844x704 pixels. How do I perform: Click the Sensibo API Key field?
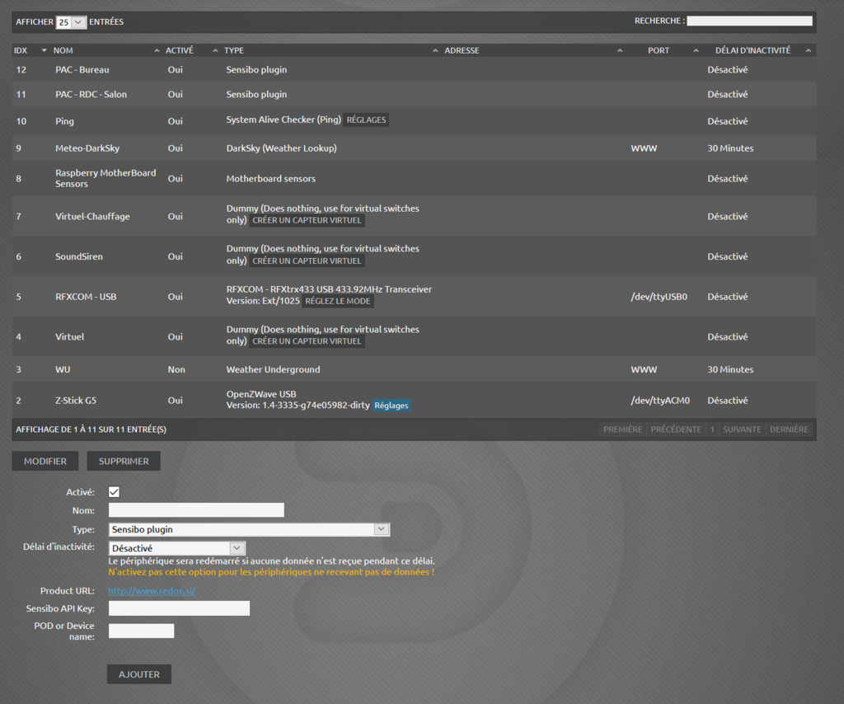pyautogui.click(x=179, y=608)
